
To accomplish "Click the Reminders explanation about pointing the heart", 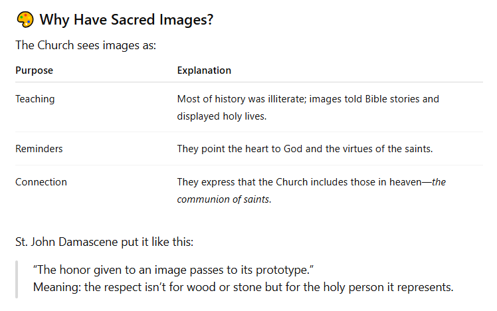I will point(305,149).
